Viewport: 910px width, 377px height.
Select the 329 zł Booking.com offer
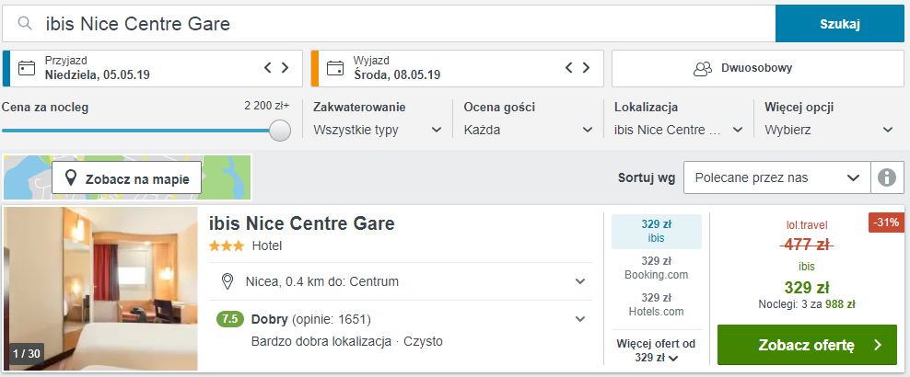coord(657,268)
